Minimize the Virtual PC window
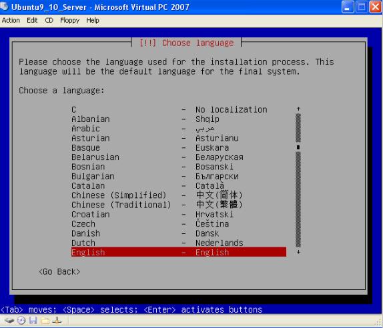Screen dimensions: 383x328 click(x=348, y=7)
